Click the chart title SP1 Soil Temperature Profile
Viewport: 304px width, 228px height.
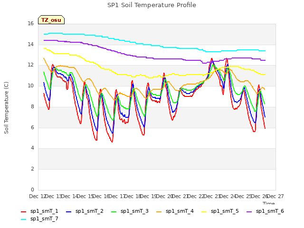tap(152, 5)
